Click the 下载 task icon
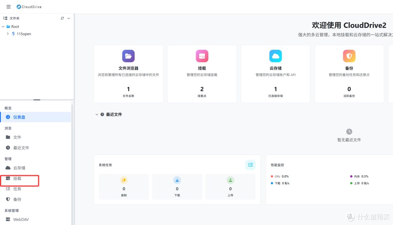The image size is (393, 225). 177,180
